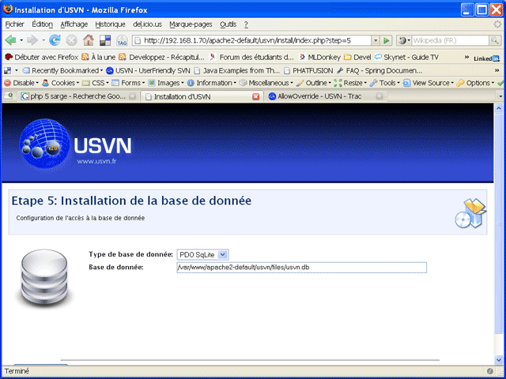The height and width of the screenshot is (379, 506).
Task: Open the Marque-pages menu
Action: (x=188, y=24)
